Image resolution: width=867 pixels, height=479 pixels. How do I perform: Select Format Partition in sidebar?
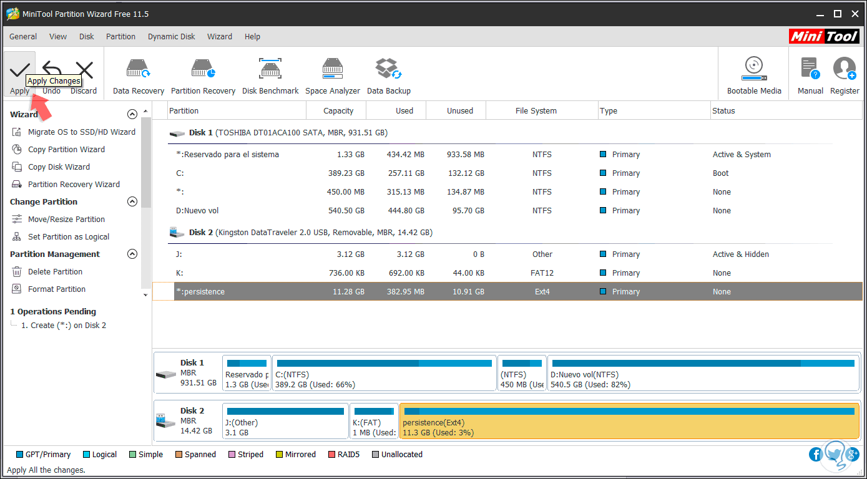pyautogui.click(x=49, y=289)
